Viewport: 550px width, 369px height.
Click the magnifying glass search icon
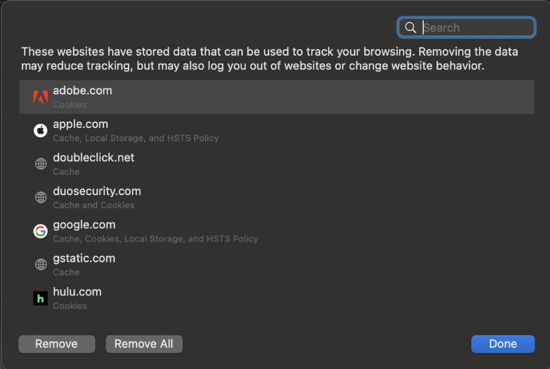click(410, 28)
